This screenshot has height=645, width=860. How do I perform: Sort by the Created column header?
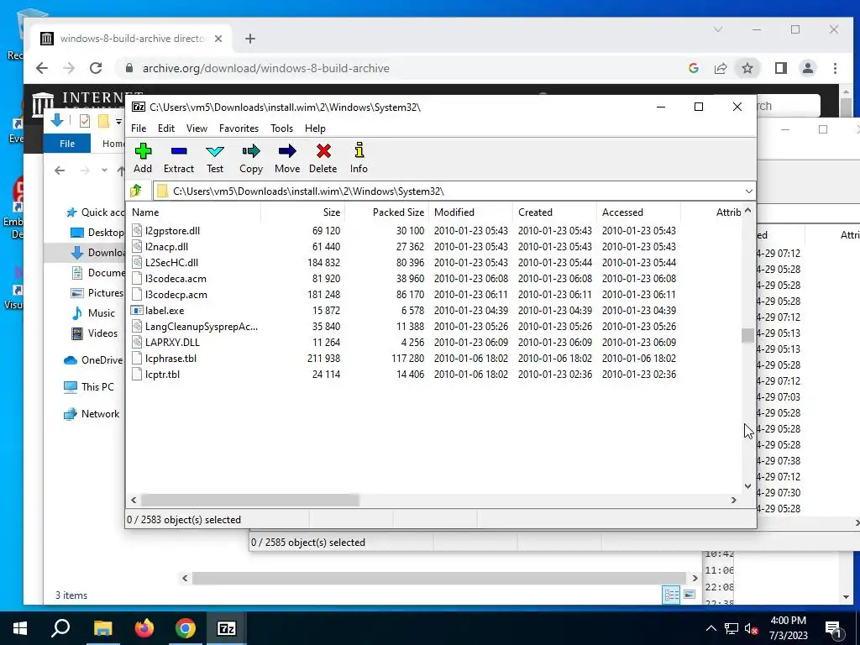pyautogui.click(x=554, y=212)
